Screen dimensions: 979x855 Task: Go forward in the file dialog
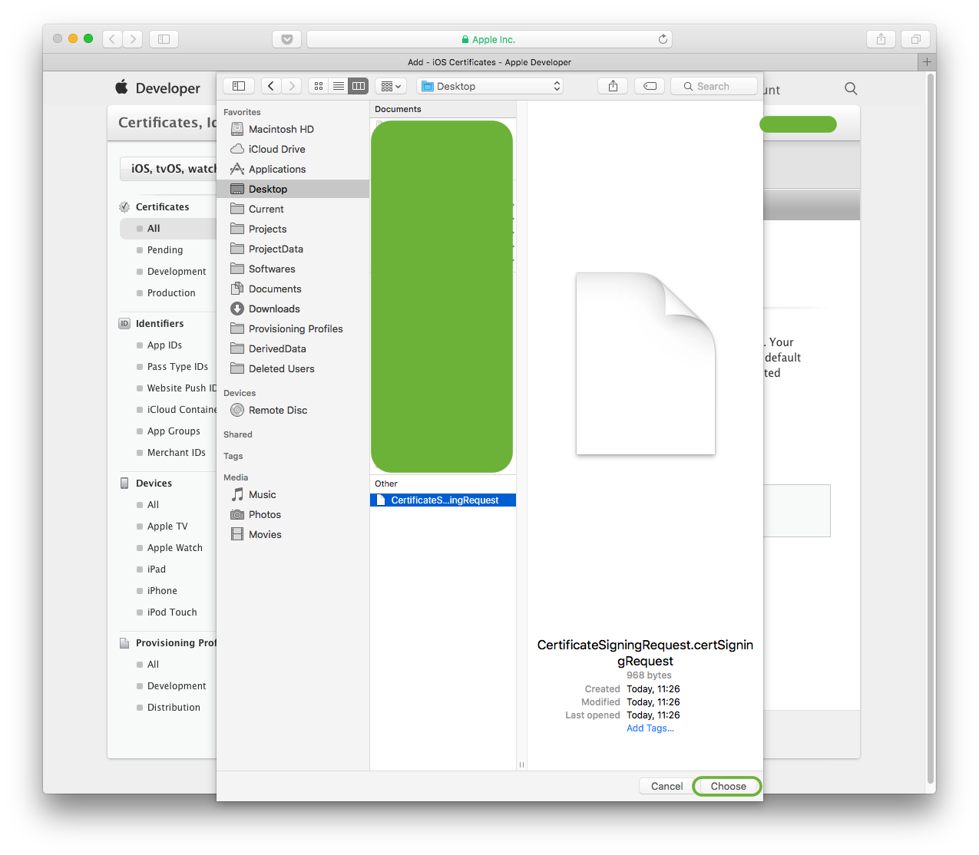pos(292,86)
